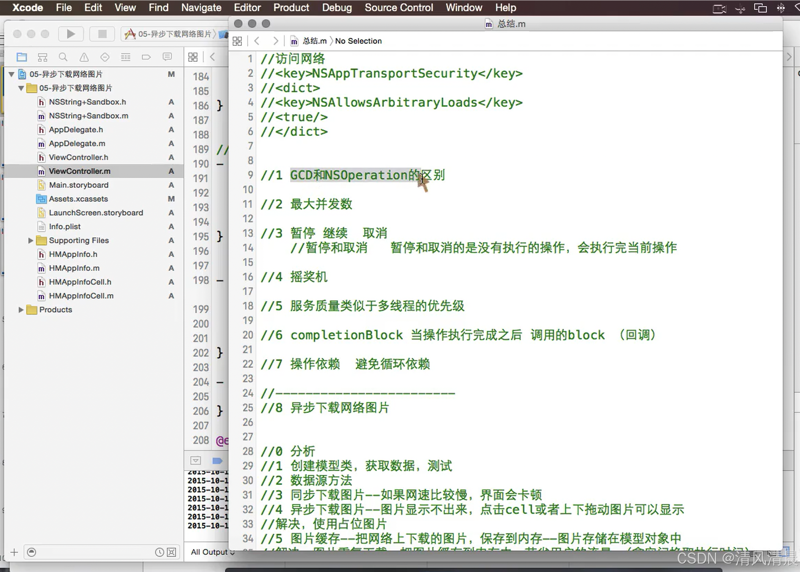Open the Project navigator folder icon
Screen dimensions: 800x572
[22, 57]
